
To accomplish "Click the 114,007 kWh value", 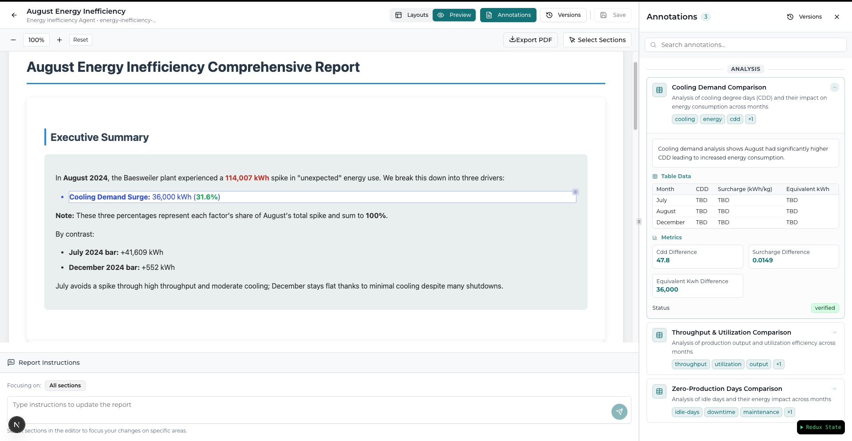I will 247,178.
